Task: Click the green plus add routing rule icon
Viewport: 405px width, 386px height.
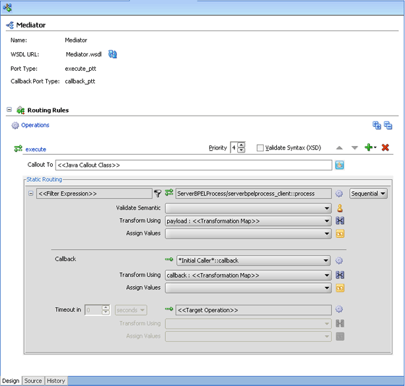Action: coord(369,147)
